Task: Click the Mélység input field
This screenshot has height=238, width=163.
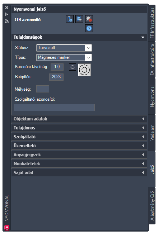Action: point(43,89)
